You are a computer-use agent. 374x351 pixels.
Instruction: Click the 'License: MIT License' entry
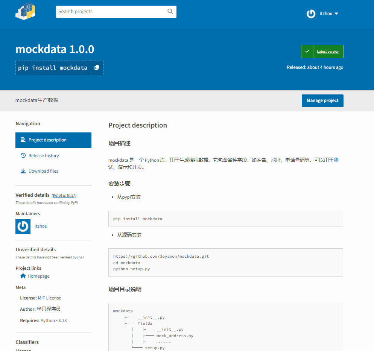tap(41, 298)
